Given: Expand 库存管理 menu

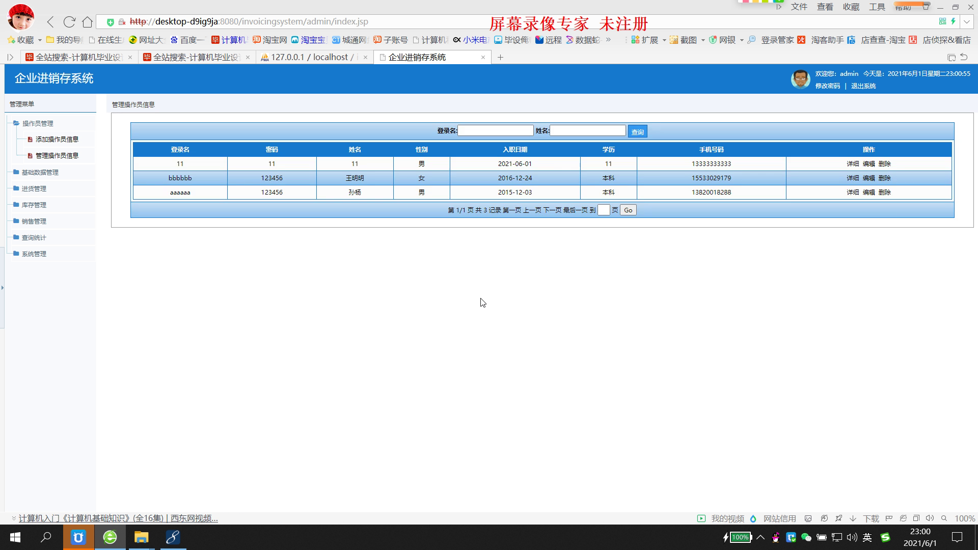Looking at the screenshot, I should (34, 205).
